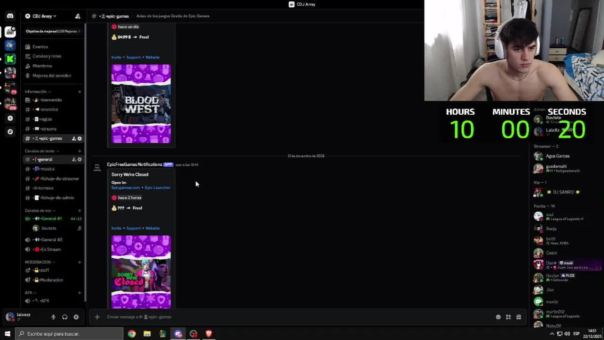
Task: Open user settings gear icon
Action: (x=76, y=317)
